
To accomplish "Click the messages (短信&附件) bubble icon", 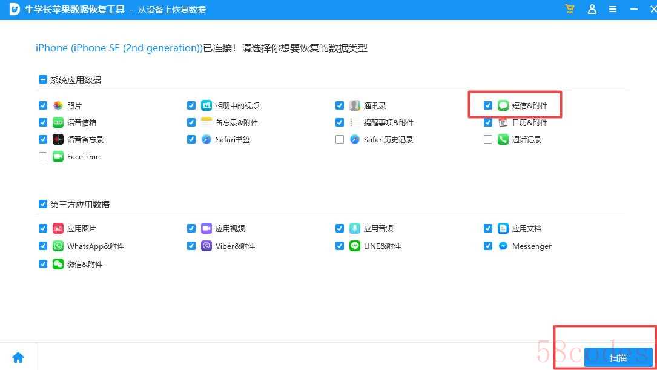I will [x=503, y=105].
